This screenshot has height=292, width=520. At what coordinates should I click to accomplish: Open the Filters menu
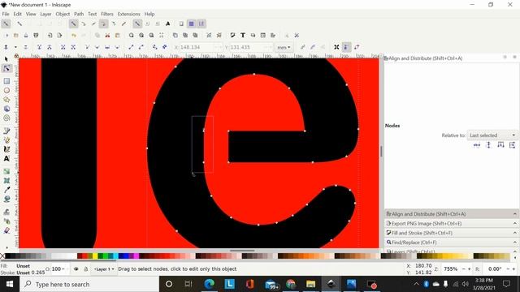tap(107, 14)
